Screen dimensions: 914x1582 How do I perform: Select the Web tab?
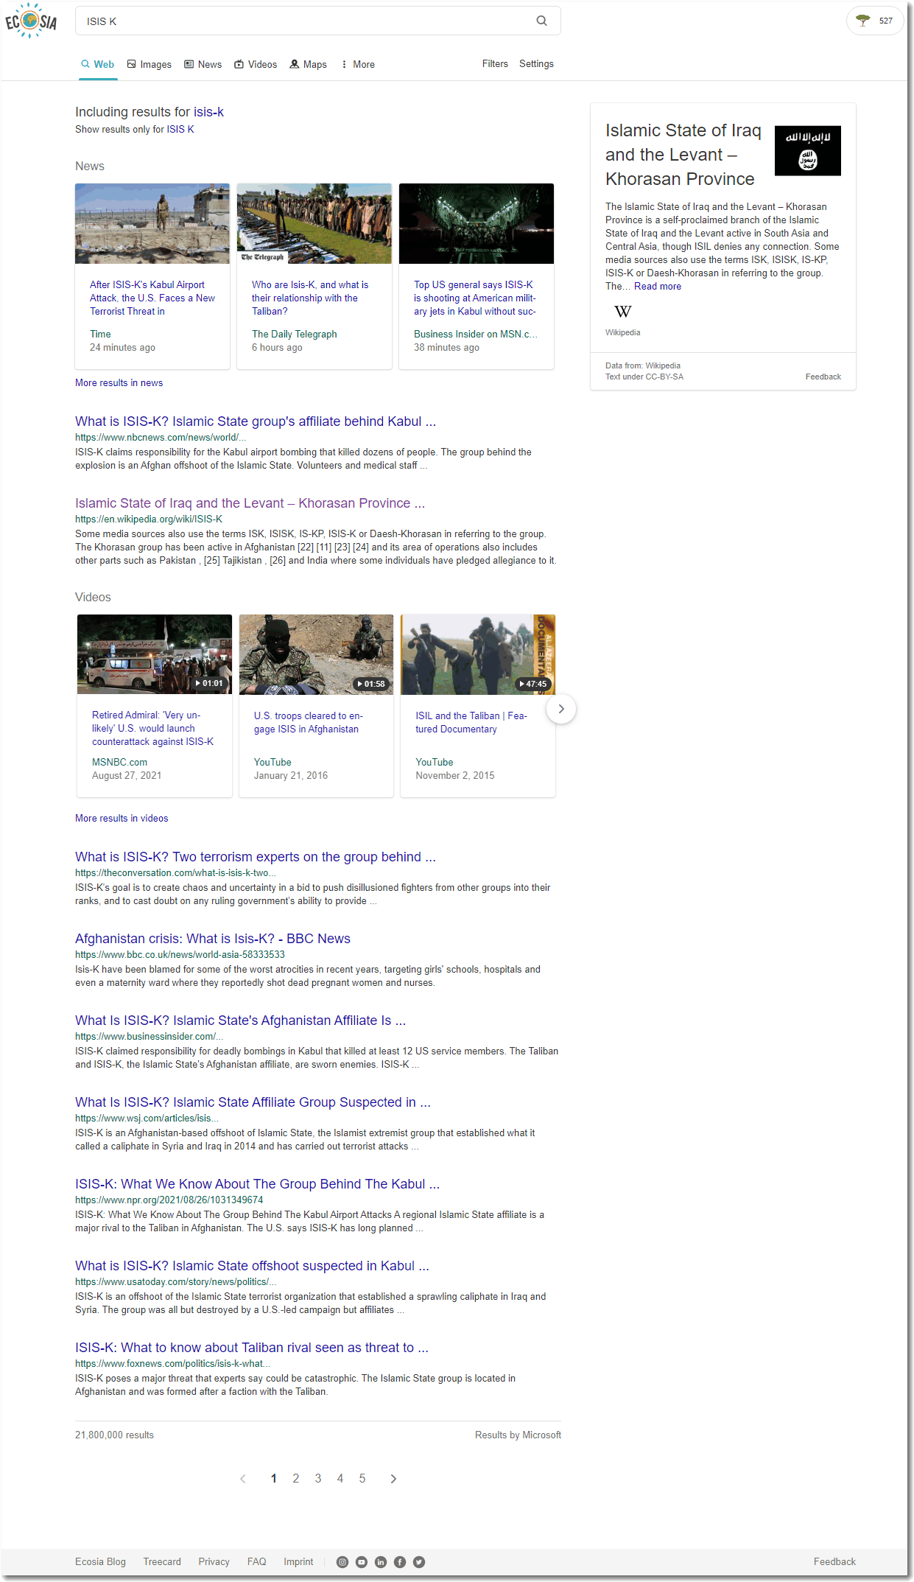coord(98,64)
